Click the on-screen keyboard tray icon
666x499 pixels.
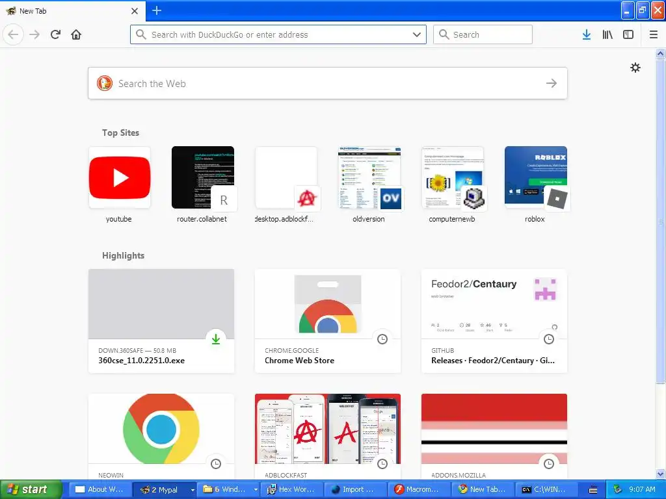(593, 490)
